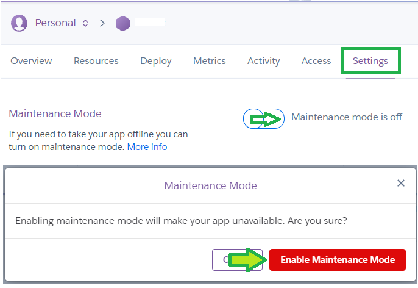Click Enable Maintenance Mode red button

click(x=338, y=260)
